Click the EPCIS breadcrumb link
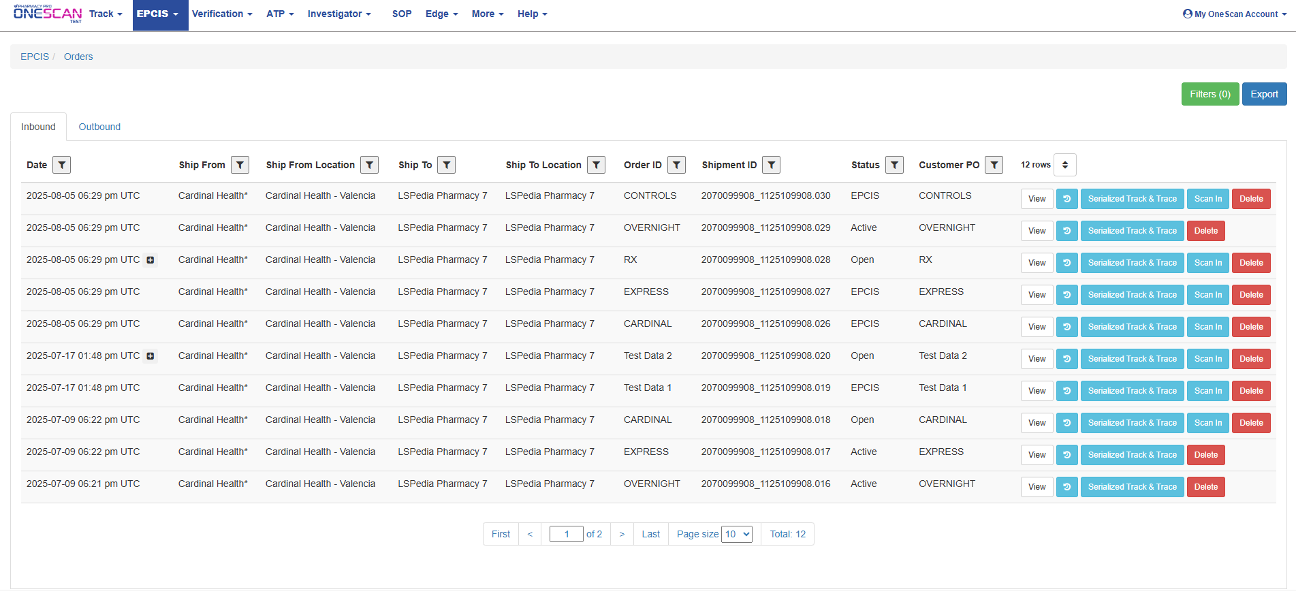This screenshot has width=1296, height=615. (x=35, y=57)
